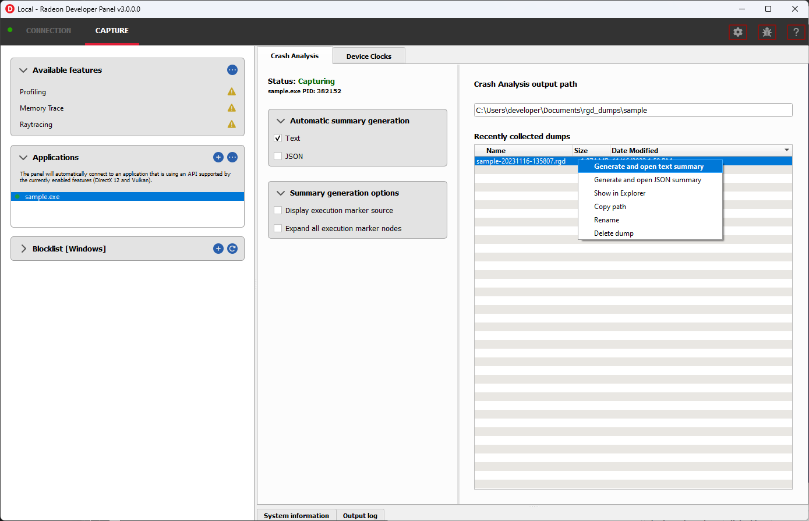
Task: Add a new application with plus icon
Action: (218, 157)
